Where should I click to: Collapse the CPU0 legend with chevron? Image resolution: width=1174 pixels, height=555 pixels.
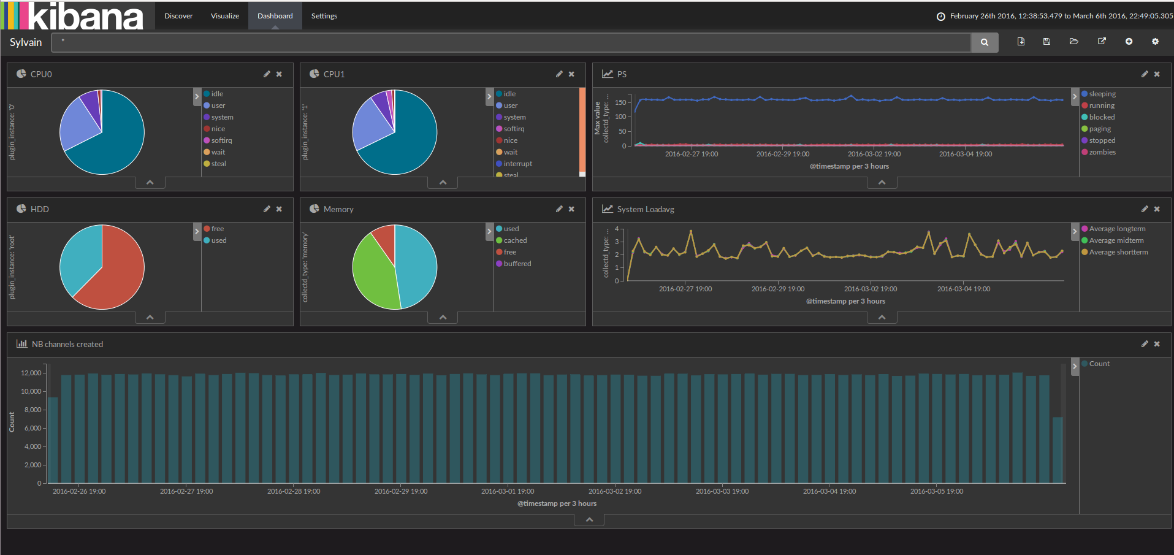[x=197, y=96]
